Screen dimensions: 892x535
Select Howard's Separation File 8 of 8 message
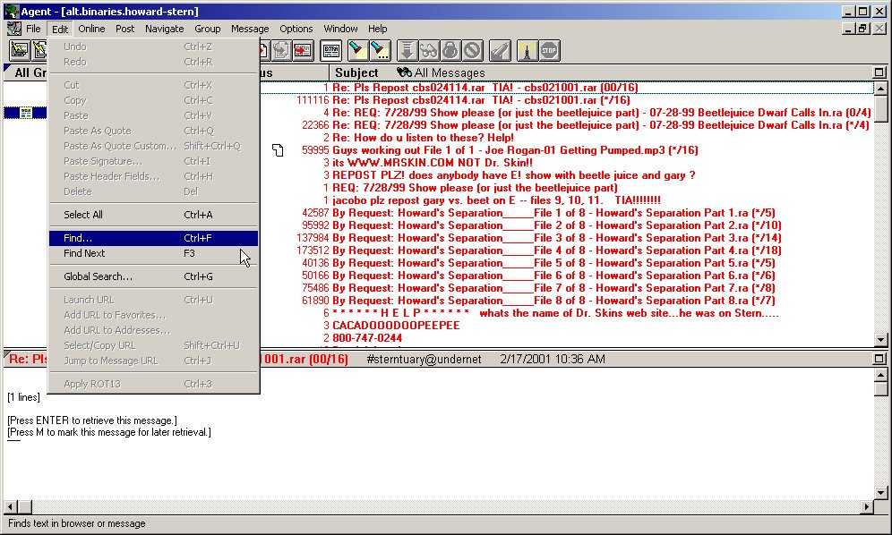click(x=553, y=301)
